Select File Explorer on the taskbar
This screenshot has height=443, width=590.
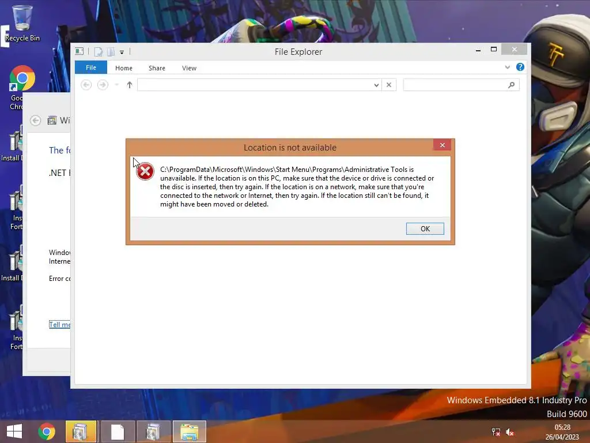tap(190, 431)
